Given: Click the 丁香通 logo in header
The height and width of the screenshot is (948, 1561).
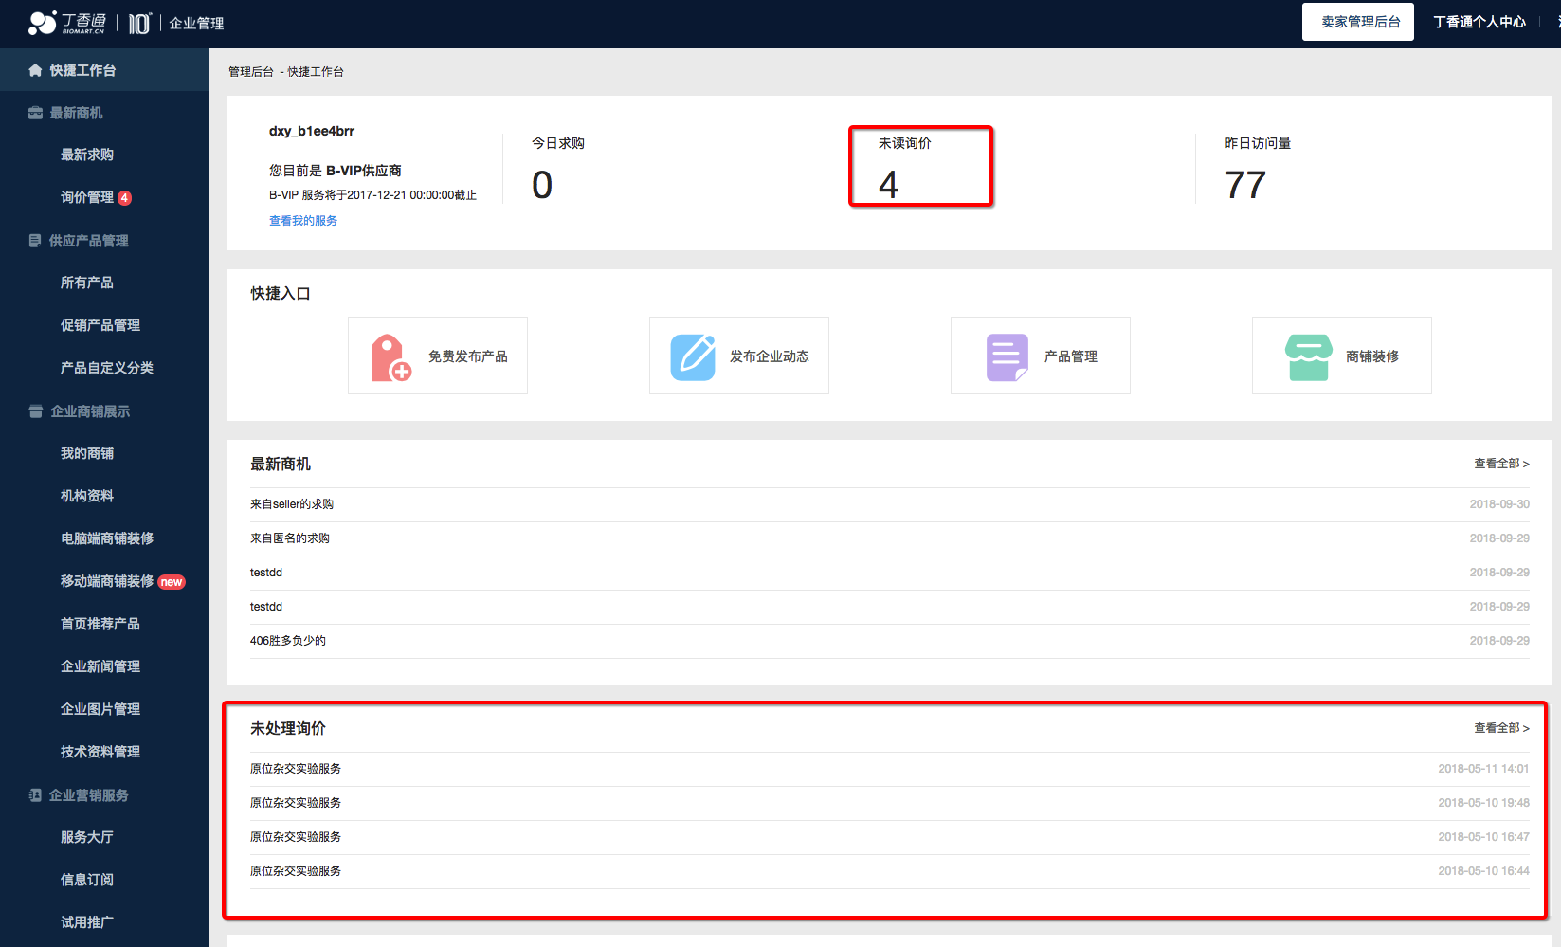Looking at the screenshot, I should pyautogui.click(x=67, y=23).
